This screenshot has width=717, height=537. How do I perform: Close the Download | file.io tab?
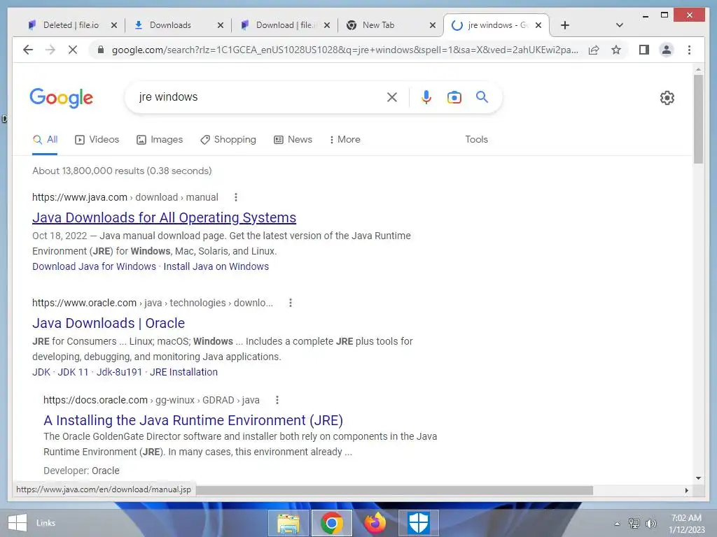pos(326,25)
